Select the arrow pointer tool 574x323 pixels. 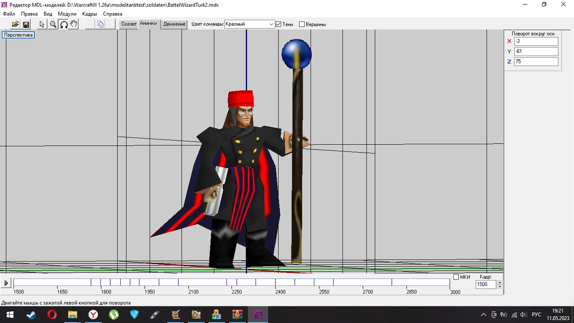coord(42,24)
